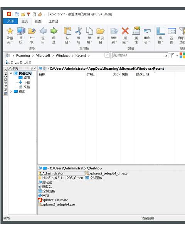Click the Copy (复制) pages icon
Viewport: 185px width, 231px height.
pos(89,31)
